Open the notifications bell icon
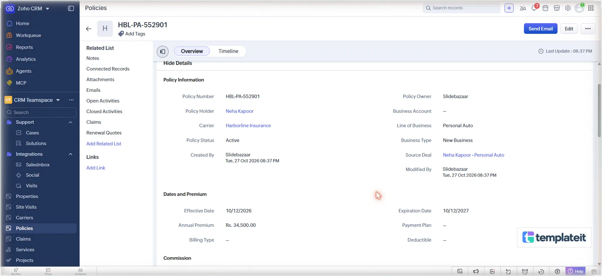Screen dimensions: 602x276 [x=534, y=8]
